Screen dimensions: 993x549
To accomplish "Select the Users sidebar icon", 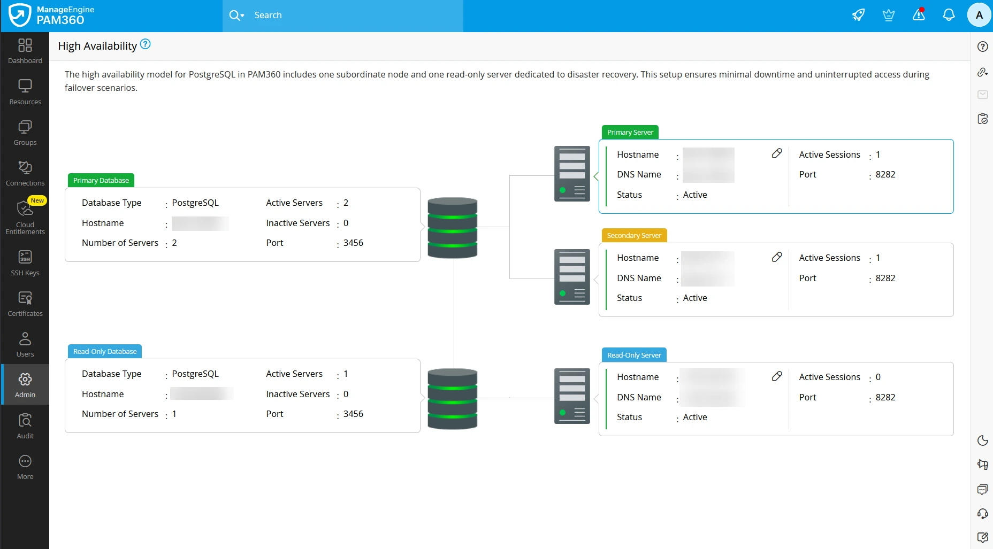I will 25,338.
